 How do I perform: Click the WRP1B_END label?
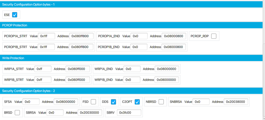coord(104,80)
